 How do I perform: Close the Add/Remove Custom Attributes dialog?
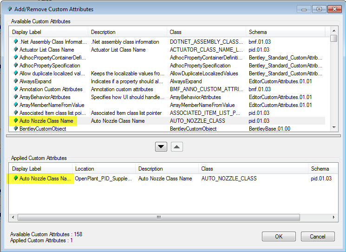coord(335,9)
